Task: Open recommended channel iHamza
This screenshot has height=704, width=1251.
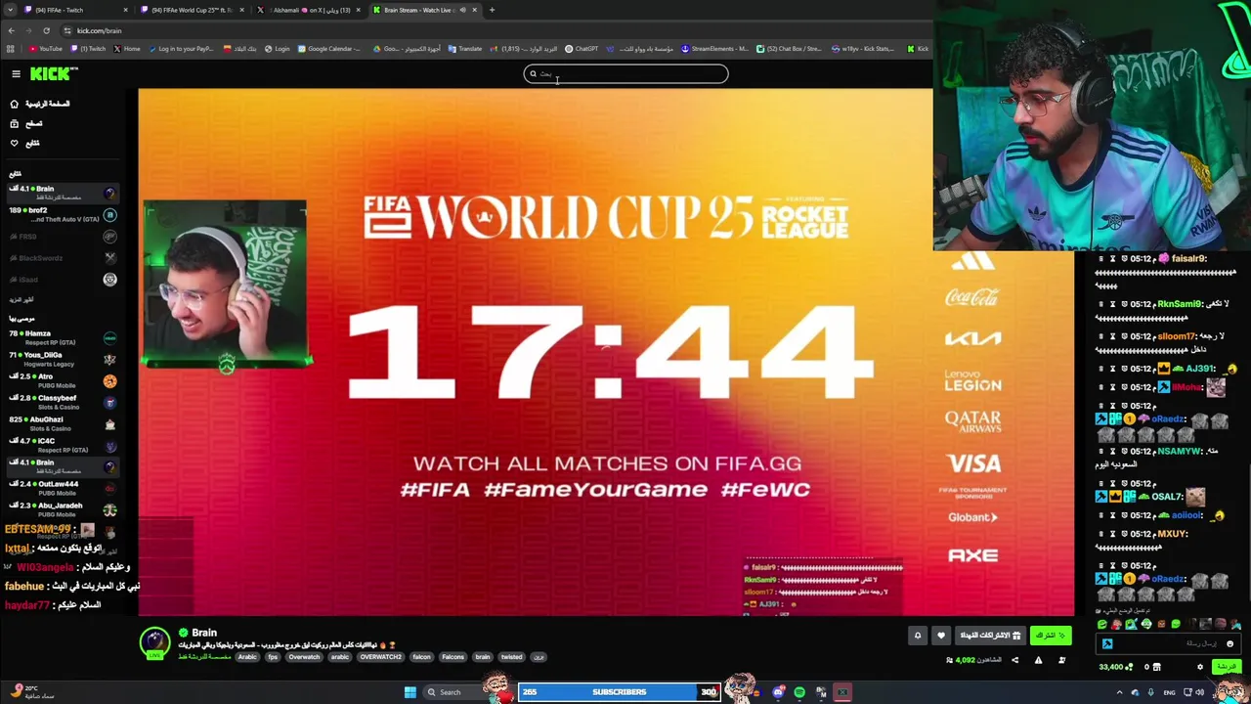Action: coord(63,337)
